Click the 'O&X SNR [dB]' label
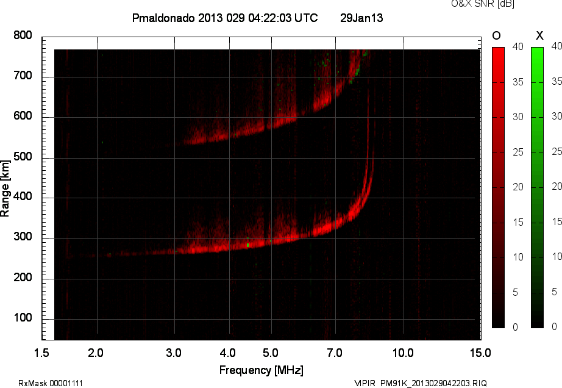 tap(482, 4)
